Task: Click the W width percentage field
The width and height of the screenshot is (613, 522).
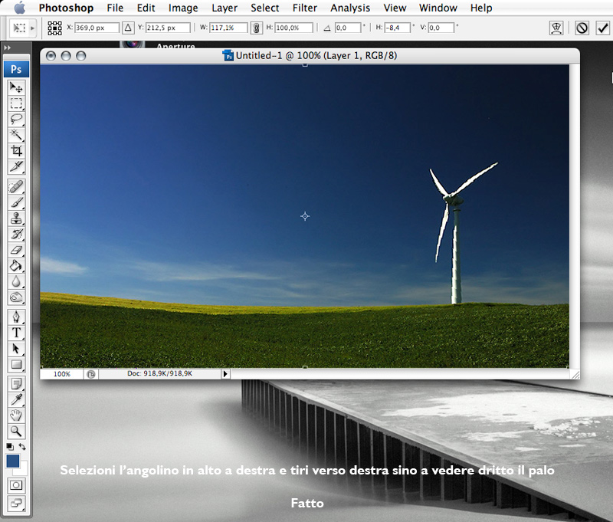Action: pos(228,28)
